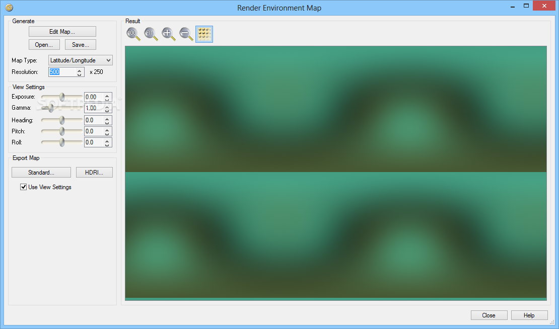The image size is (559, 329).
Task: Close the Render Environment Map dialog
Action: pos(489,315)
